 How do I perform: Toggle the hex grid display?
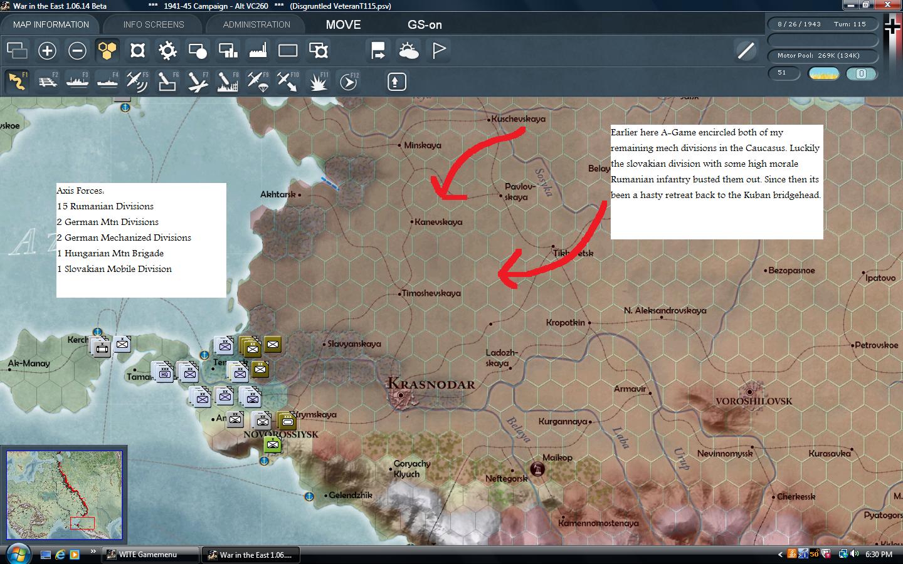(107, 51)
